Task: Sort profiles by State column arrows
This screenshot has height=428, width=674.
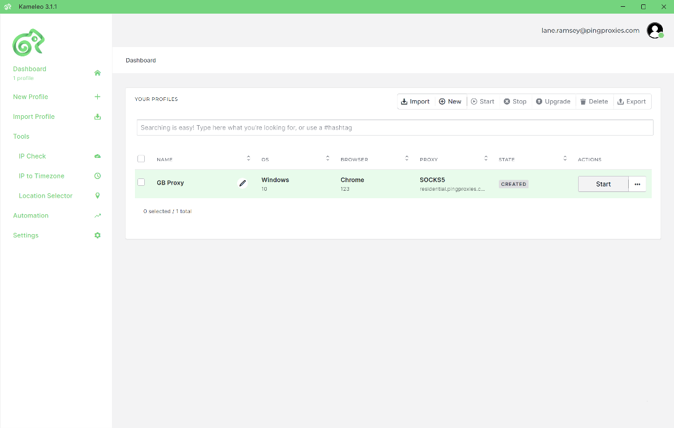Action: tap(565, 159)
